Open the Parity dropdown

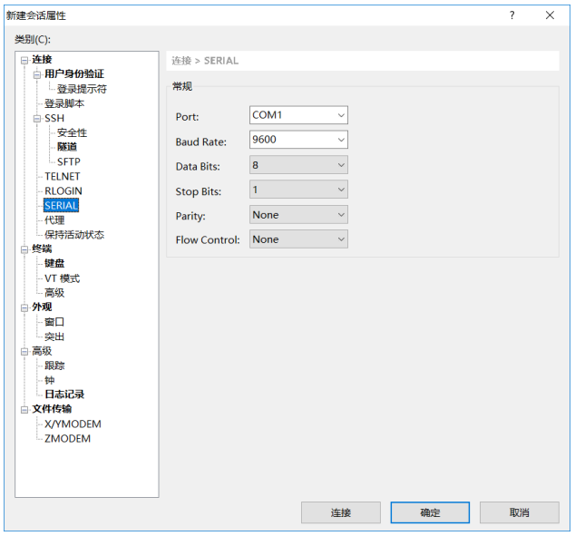click(x=298, y=214)
